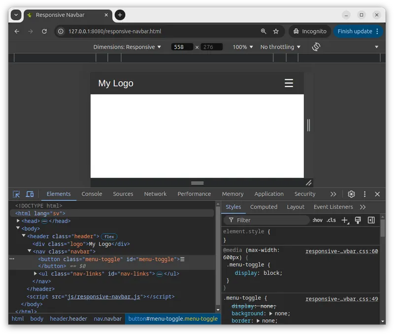Click the Finish update button
394x334 pixels.
(355, 31)
